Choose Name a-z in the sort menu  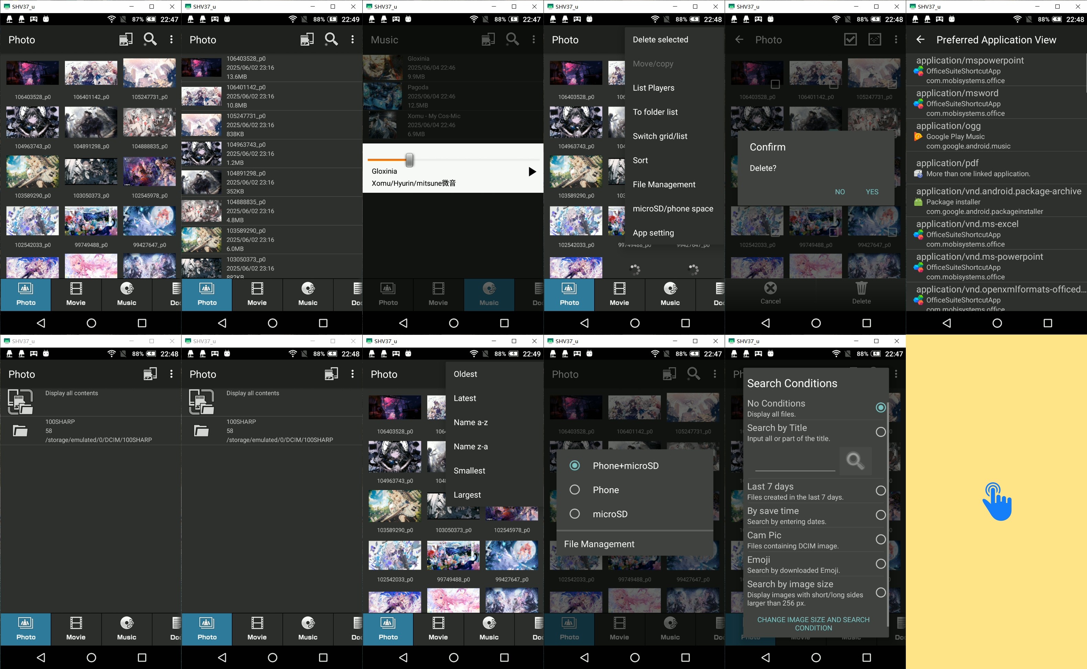click(494, 423)
